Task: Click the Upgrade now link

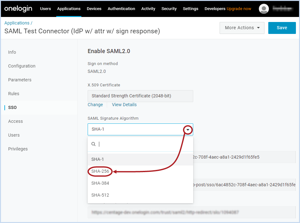Action: pos(239,9)
